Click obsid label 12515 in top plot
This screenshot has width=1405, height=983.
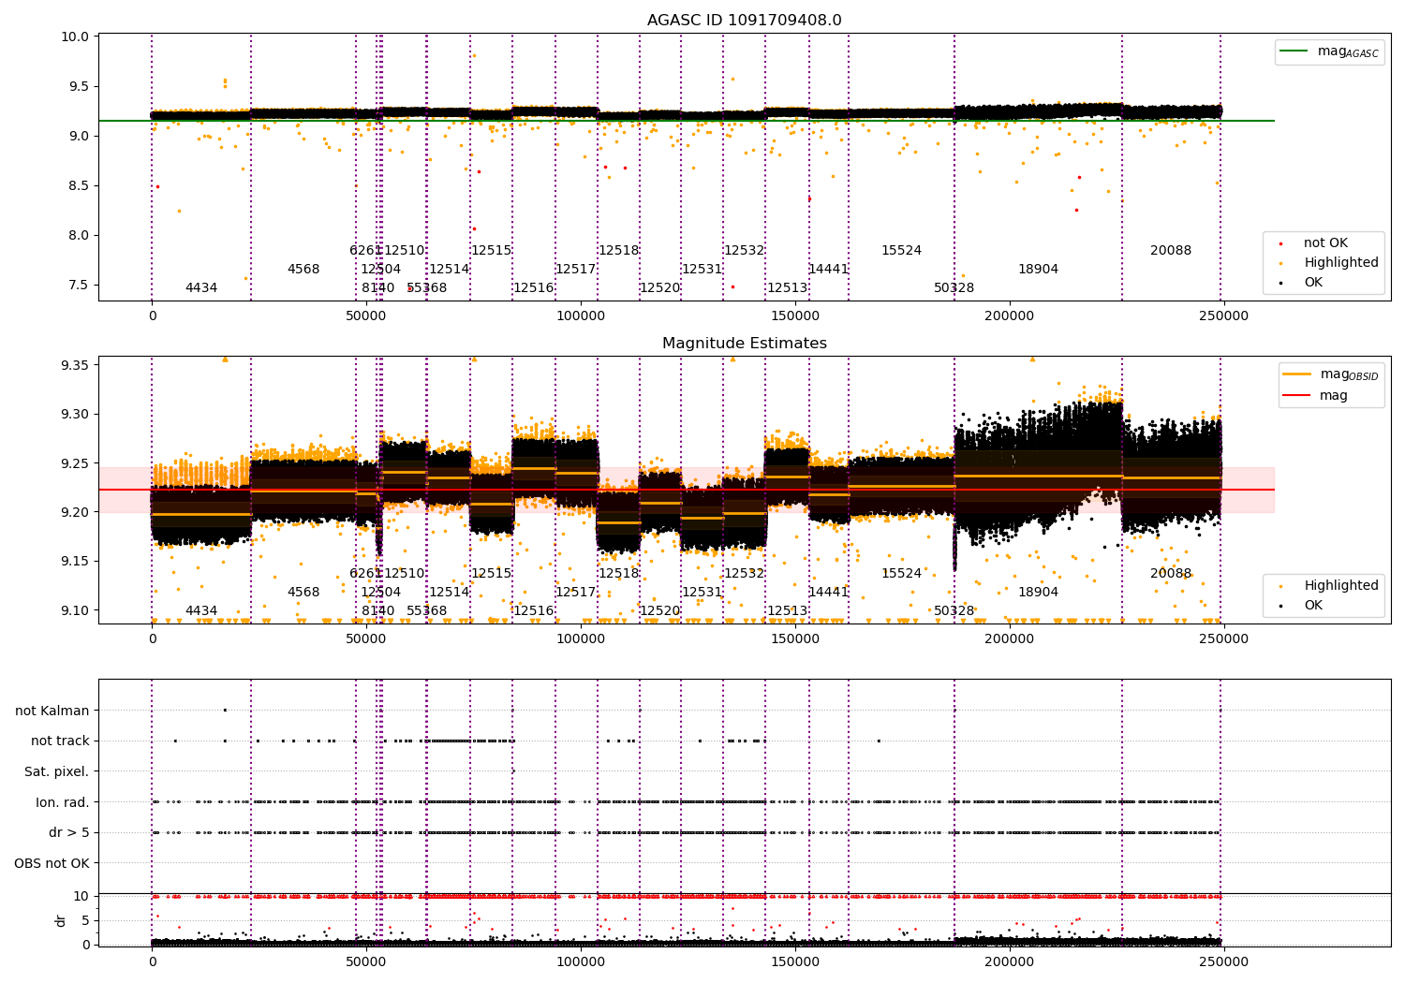pos(491,251)
